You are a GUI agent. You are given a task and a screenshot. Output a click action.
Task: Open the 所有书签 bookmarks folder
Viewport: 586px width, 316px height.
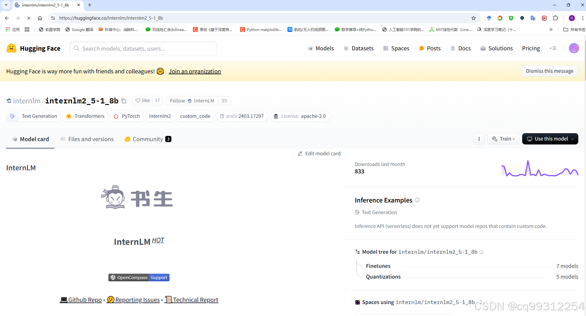tap(574, 29)
